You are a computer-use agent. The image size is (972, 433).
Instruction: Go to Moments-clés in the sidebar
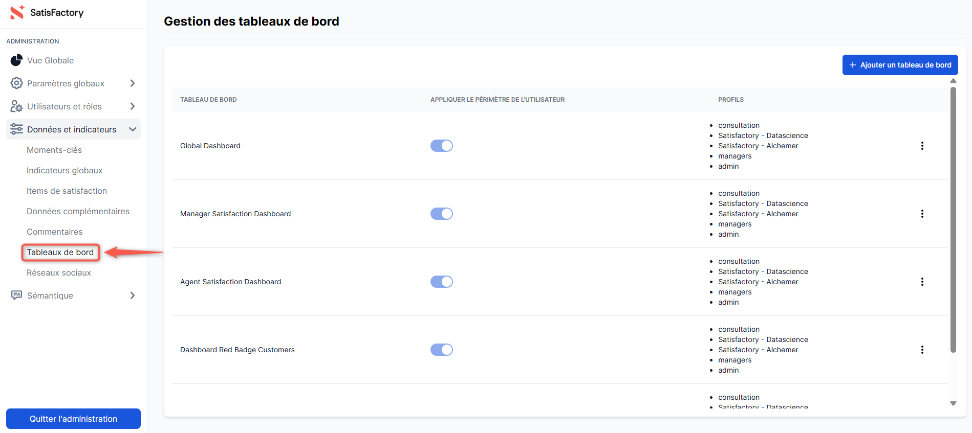54,150
